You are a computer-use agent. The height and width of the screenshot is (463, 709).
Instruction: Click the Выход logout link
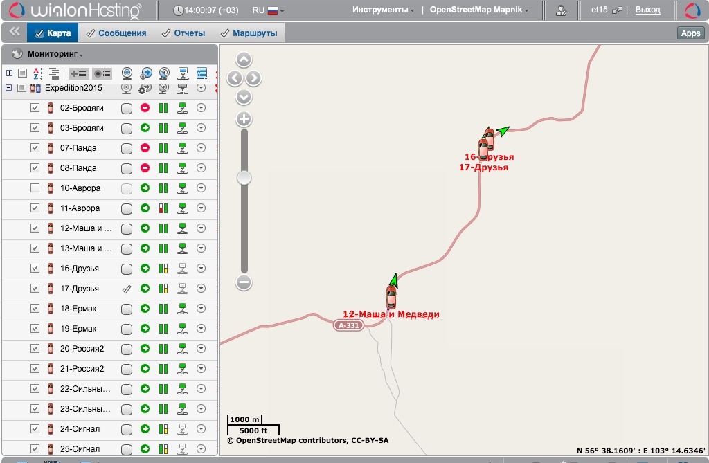click(647, 10)
